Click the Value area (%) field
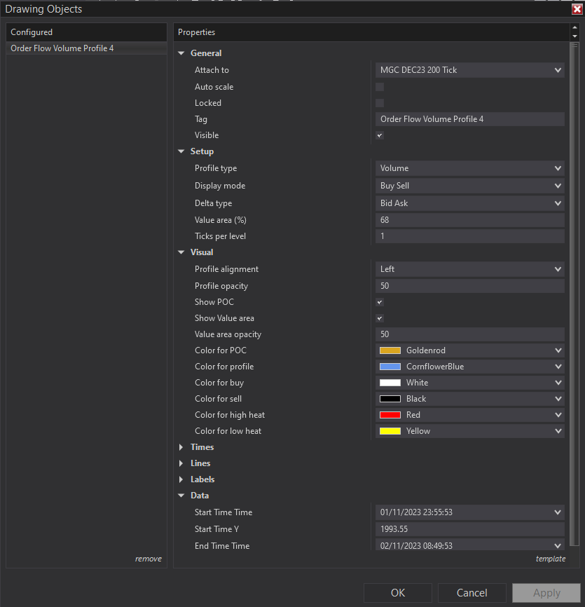Image resolution: width=585 pixels, height=607 pixels. (469, 220)
